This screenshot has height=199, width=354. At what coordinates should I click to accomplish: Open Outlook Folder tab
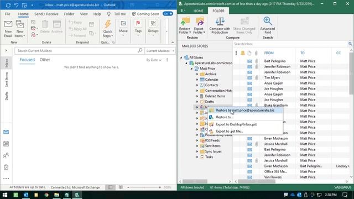tap(69, 14)
